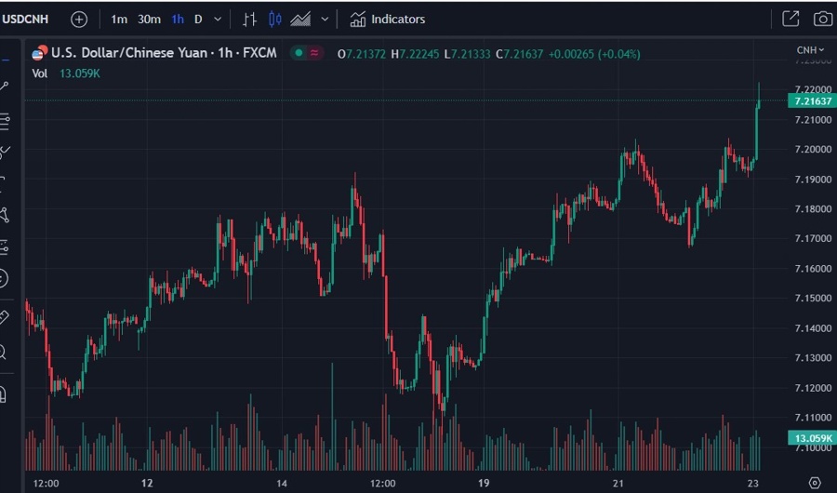This screenshot has width=837, height=493.
Task: Click the open value O7.21372
Action: click(x=362, y=54)
